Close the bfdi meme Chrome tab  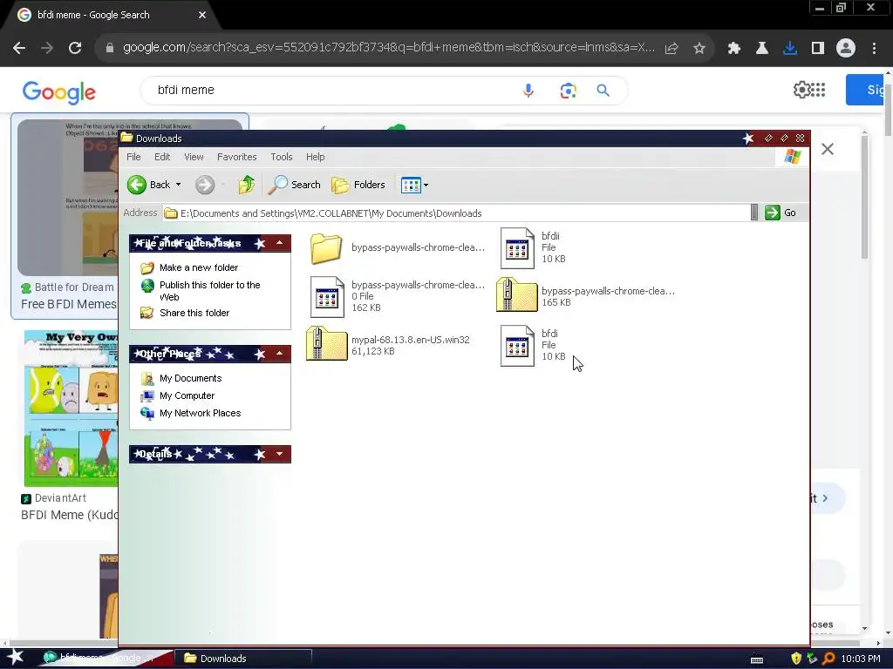point(202,15)
